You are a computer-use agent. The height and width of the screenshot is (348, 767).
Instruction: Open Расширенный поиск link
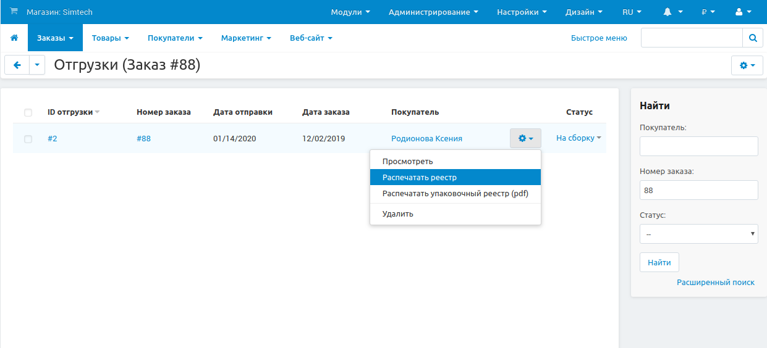pos(715,282)
